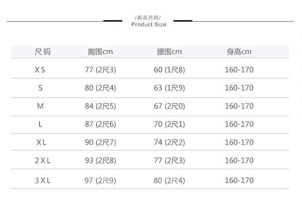Click chest value 84 (2尺5) cell

pyautogui.click(x=100, y=106)
